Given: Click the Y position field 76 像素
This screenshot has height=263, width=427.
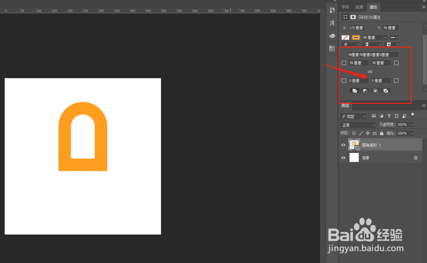Looking at the screenshot, I should pos(391,28).
